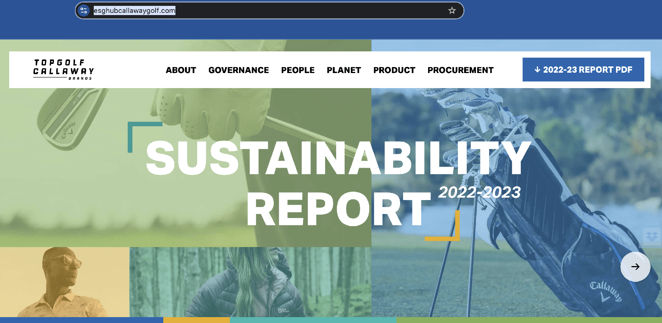Open the Dropbox icon at right edge
Screen dimensions: 662x323
tap(652, 236)
